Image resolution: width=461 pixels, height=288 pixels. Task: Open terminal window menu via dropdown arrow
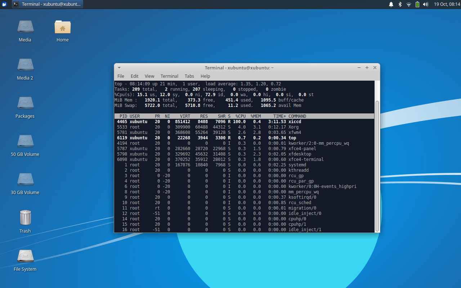(x=119, y=67)
